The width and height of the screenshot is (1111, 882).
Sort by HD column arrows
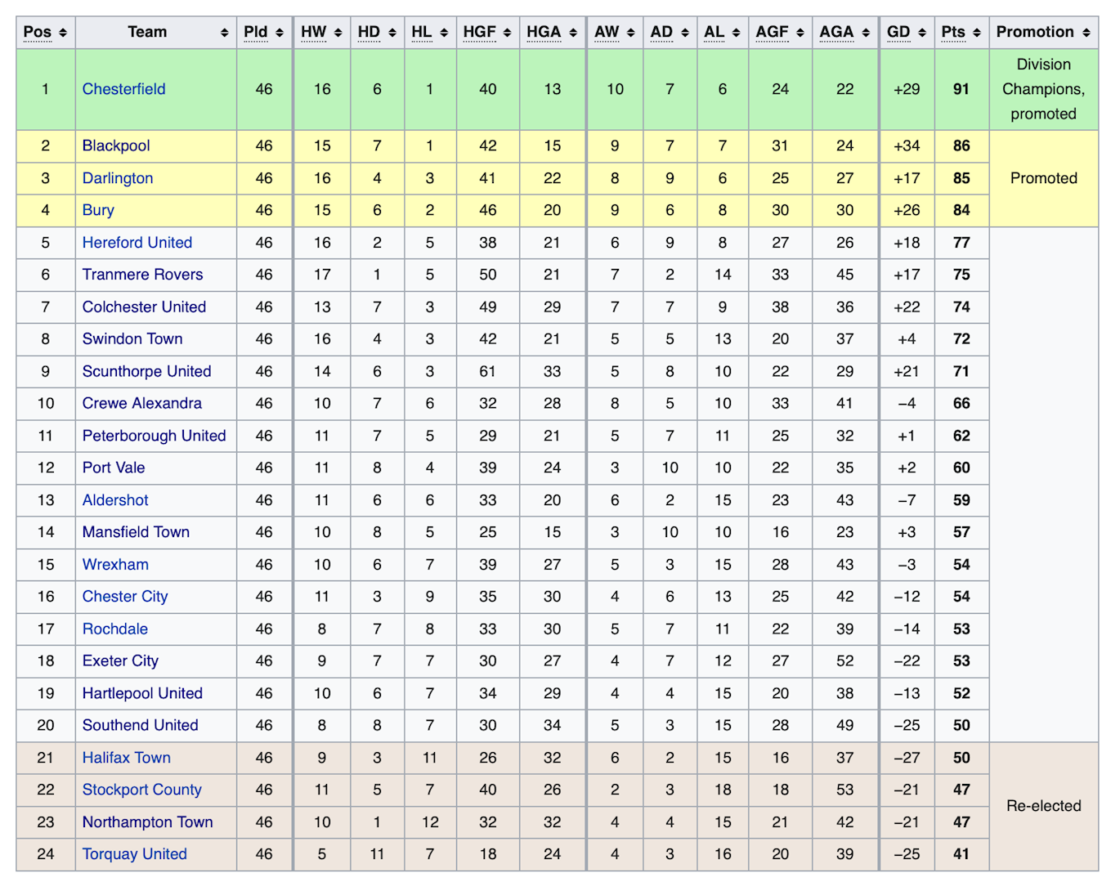(392, 33)
